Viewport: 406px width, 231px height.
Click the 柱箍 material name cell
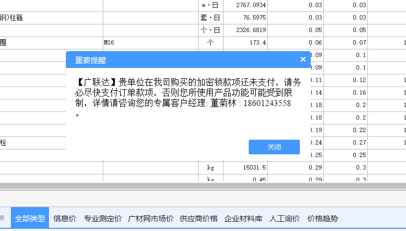[x=52, y=17]
